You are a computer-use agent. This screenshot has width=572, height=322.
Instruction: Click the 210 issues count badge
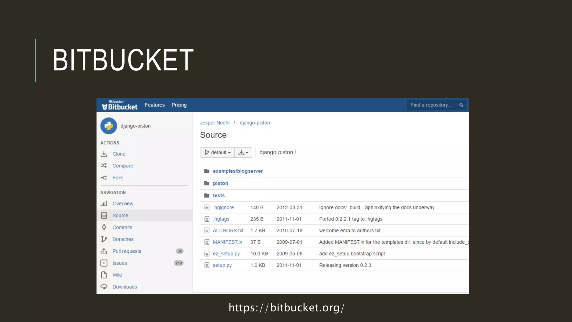pyautogui.click(x=179, y=263)
